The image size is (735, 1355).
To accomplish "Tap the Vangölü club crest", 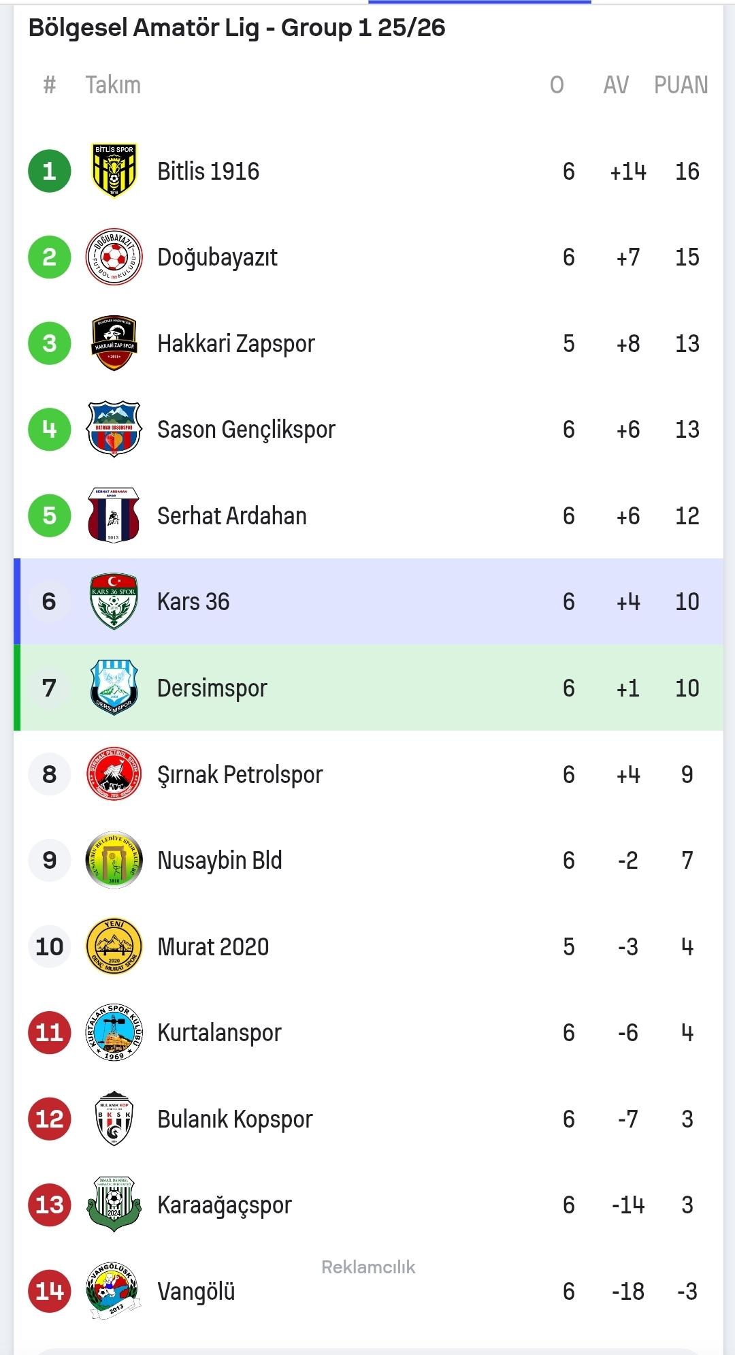I will [114, 1291].
